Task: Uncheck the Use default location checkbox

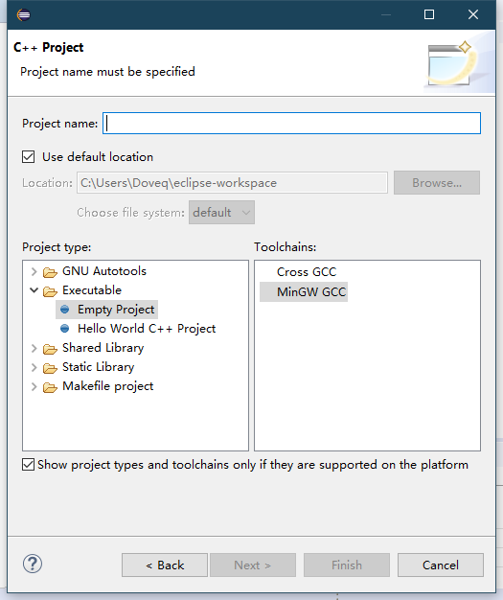Action: pos(29,157)
